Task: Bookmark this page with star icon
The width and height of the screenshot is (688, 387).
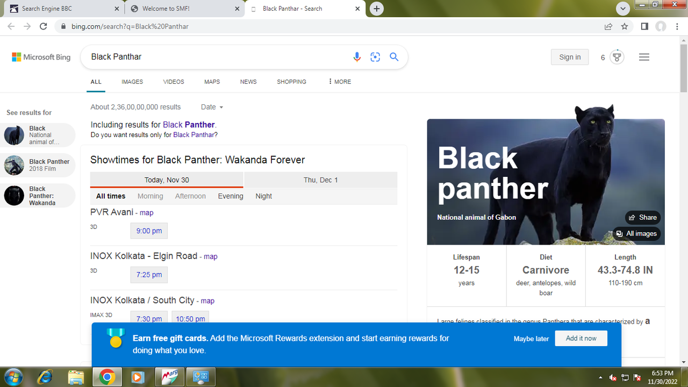Action: pos(624,26)
